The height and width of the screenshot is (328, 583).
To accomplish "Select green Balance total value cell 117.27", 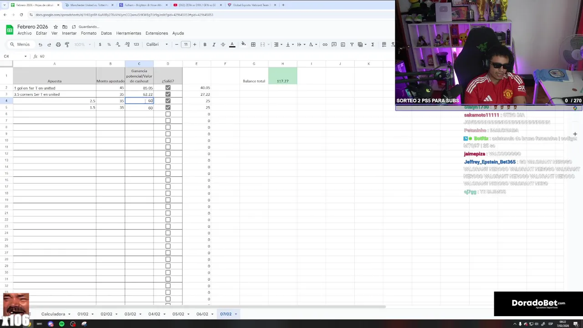I will coord(282,76).
